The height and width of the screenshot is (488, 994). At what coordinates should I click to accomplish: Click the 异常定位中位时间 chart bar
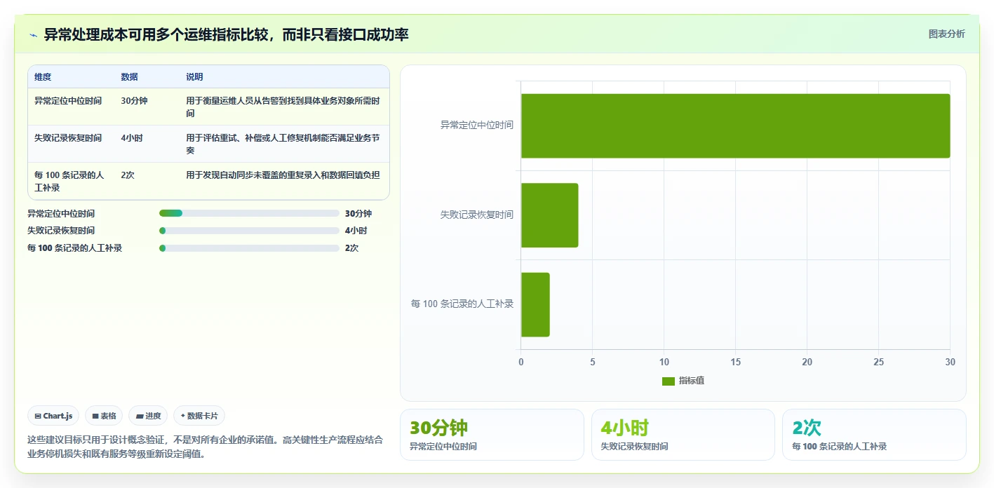click(735, 126)
